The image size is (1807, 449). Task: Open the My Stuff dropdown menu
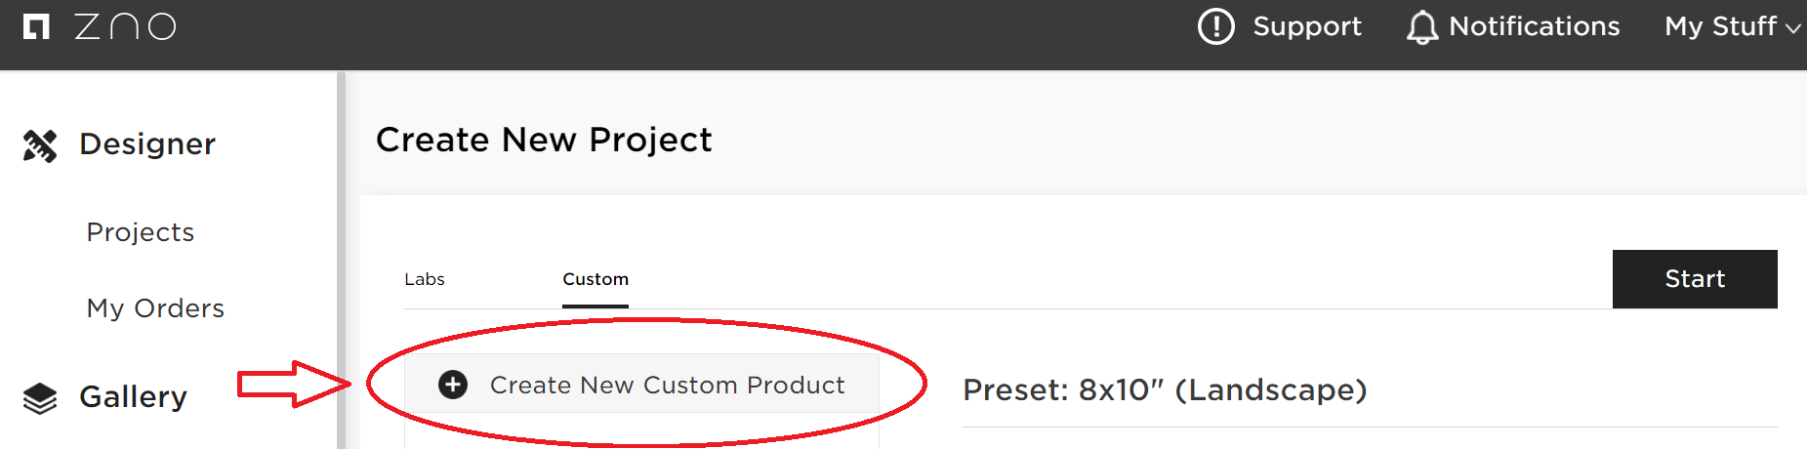pos(1733,26)
